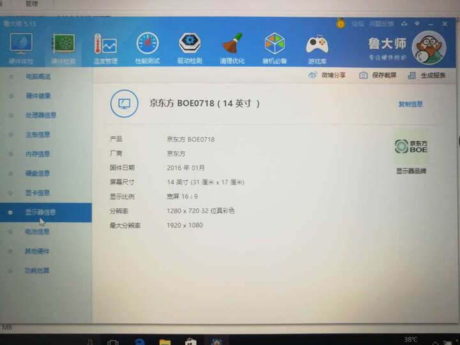Open the title bar dropdown menu icon
460x345 pixels.
click(x=417, y=24)
